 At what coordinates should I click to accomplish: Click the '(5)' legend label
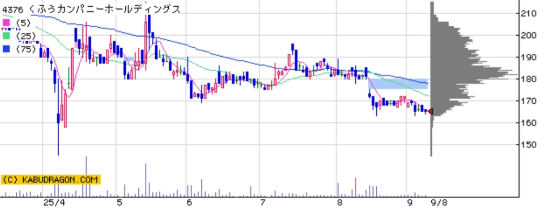[24, 23]
